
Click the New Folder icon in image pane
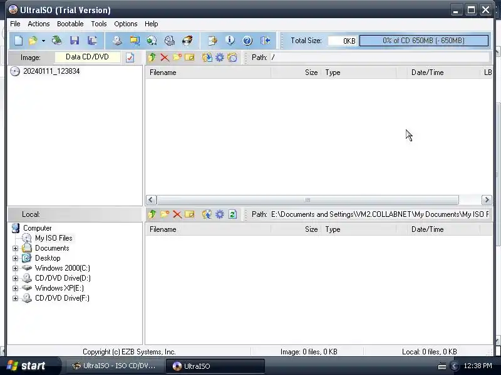coord(177,57)
